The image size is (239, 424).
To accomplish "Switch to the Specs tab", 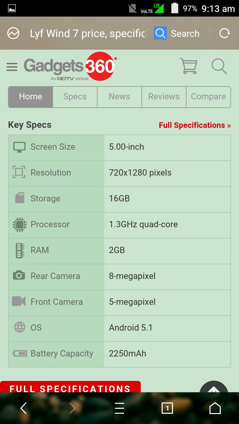I will coord(75,97).
